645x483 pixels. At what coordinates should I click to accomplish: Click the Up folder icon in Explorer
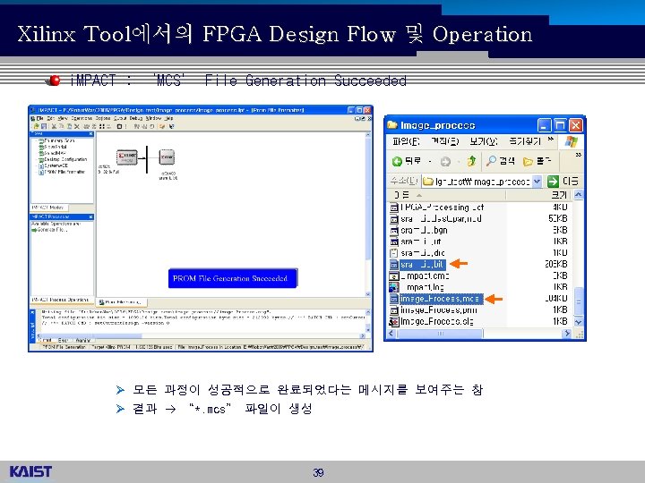point(472,161)
